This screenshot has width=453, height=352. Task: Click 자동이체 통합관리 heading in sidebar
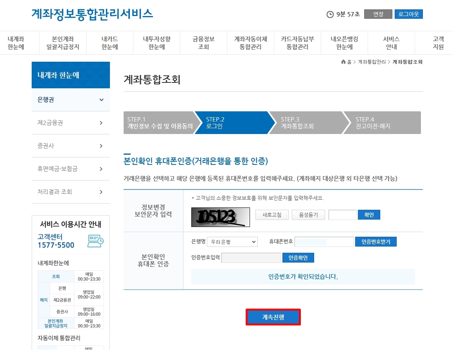click(x=59, y=338)
